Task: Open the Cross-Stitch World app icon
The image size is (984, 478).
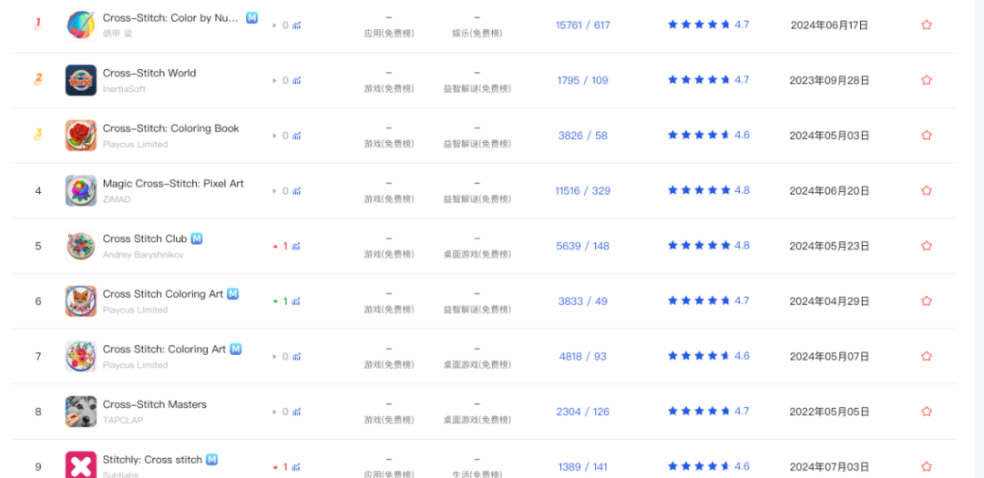Action: pos(81,80)
